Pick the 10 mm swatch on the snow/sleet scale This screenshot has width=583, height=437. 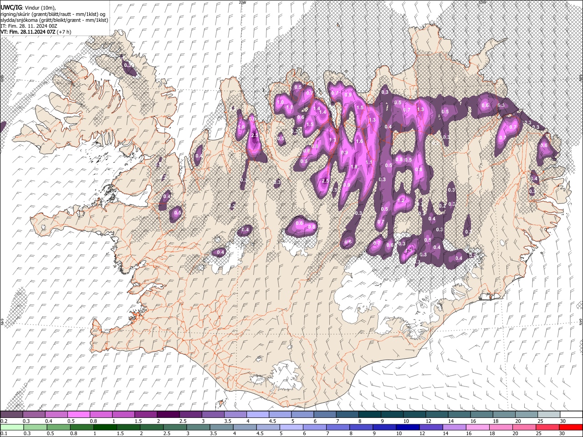414,415
